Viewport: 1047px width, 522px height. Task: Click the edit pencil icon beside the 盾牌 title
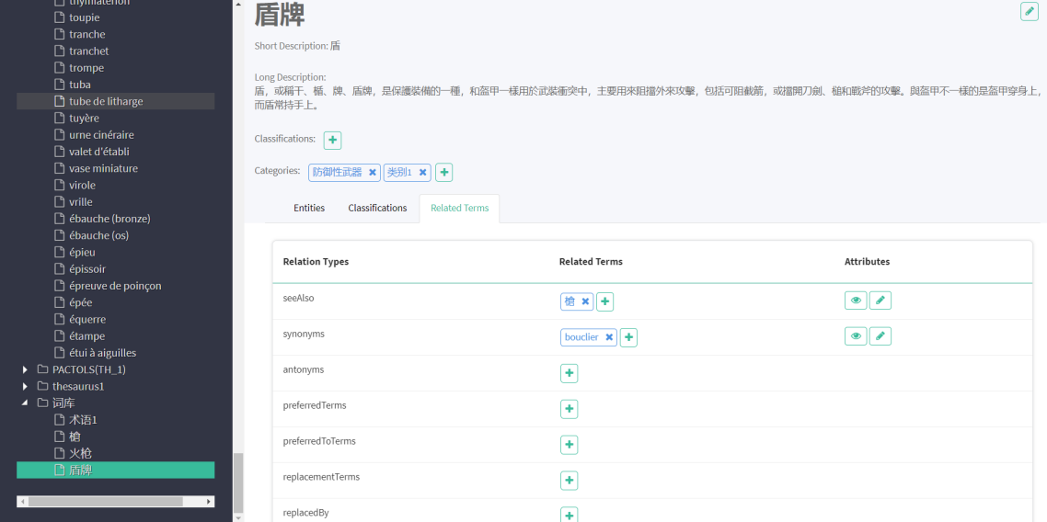(1029, 12)
